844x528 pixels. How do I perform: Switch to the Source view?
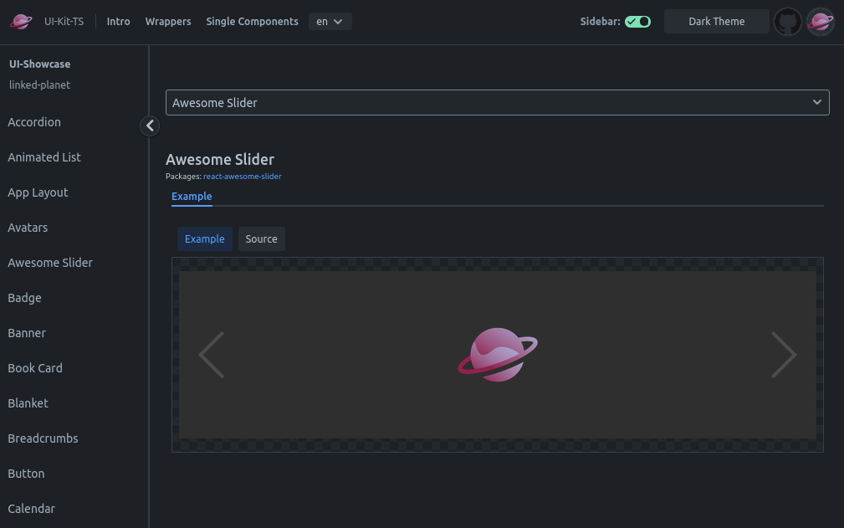[261, 238]
